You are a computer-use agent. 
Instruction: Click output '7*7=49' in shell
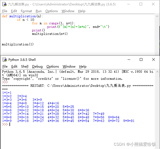point(99,114)
